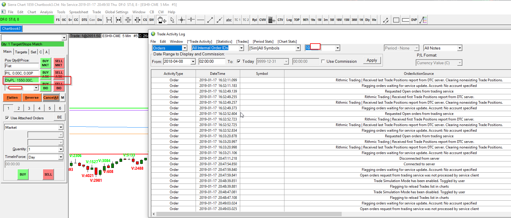Click the abc text drawing tool
This screenshot has height=218, width=511.
click(229, 20)
